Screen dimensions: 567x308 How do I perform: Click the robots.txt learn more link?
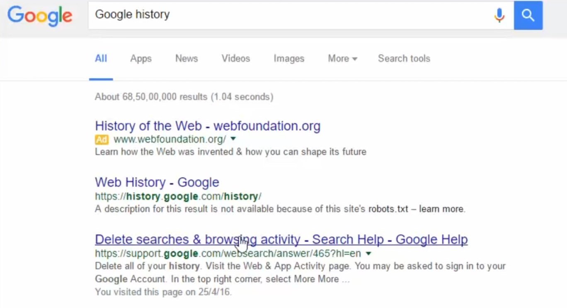[441, 209]
